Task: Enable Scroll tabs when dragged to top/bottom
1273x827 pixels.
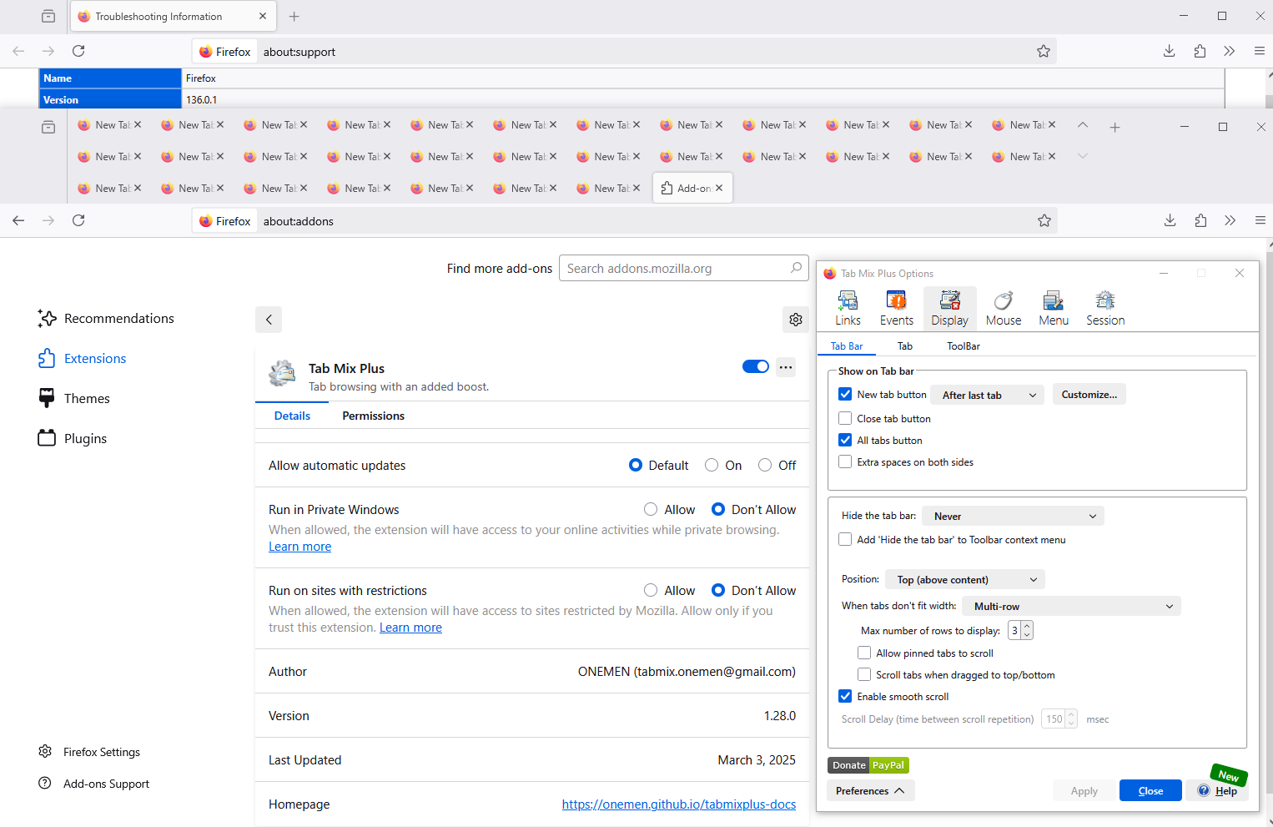Action: [x=864, y=675]
